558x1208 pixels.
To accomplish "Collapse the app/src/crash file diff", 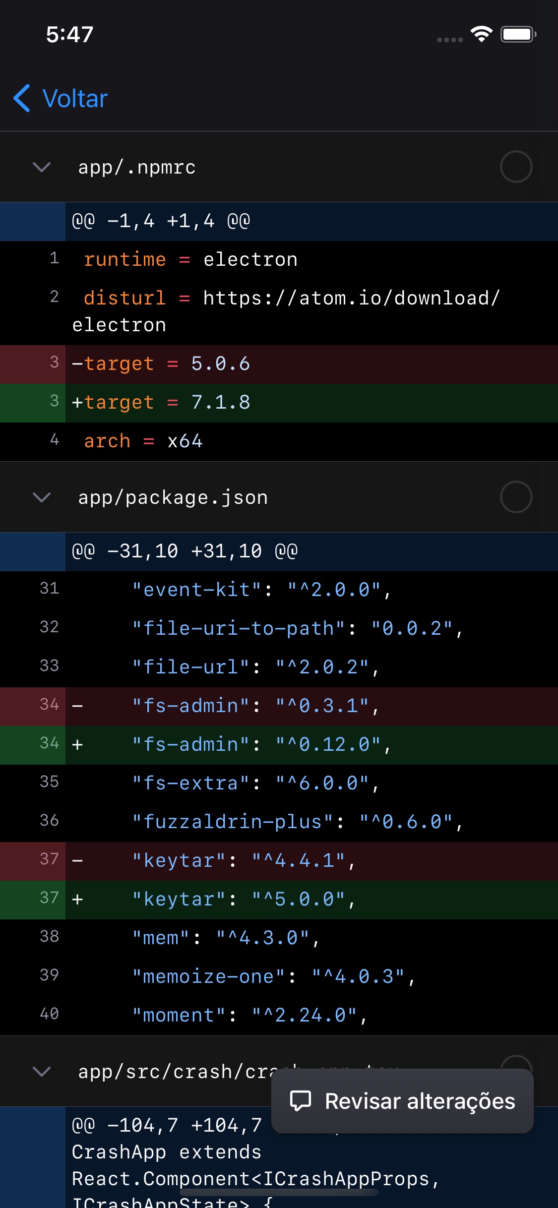I will (x=42, y=1072).
